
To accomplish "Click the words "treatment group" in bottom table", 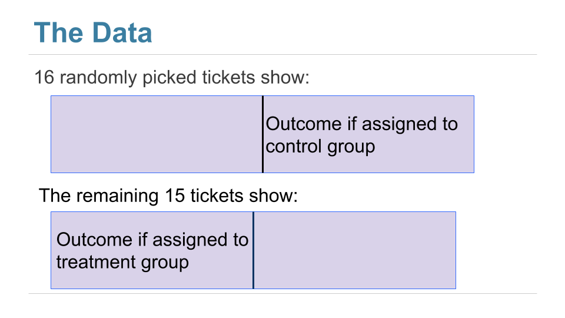I will pos(122,262).
